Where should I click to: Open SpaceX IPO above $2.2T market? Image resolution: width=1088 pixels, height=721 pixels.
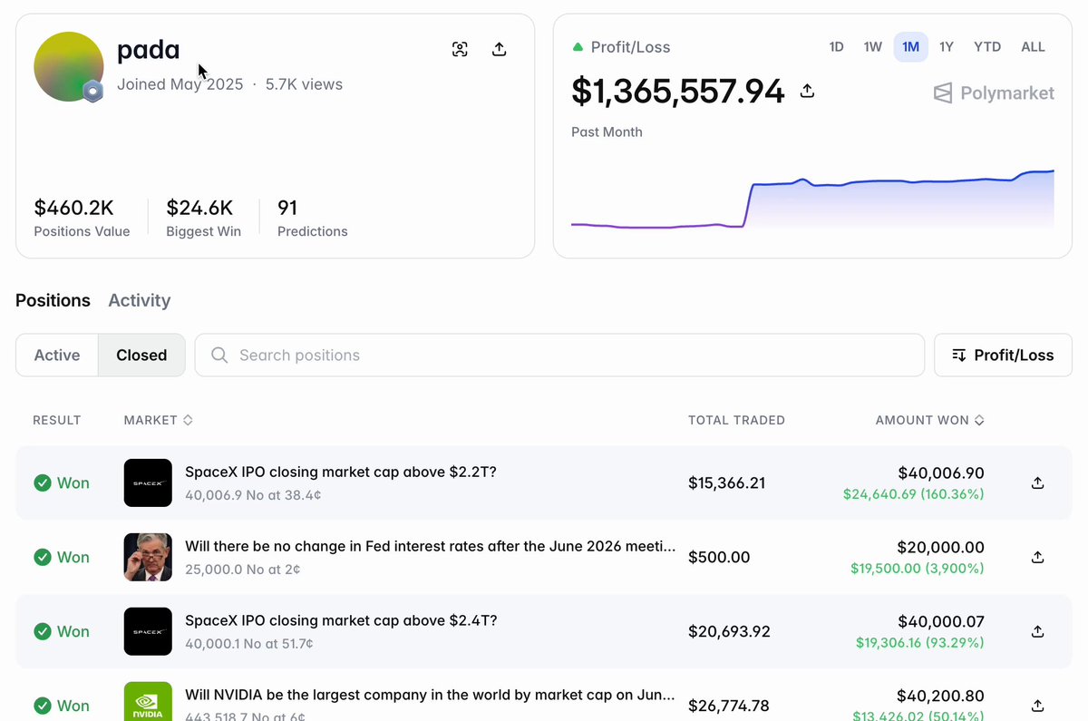[x=341, y=472]
